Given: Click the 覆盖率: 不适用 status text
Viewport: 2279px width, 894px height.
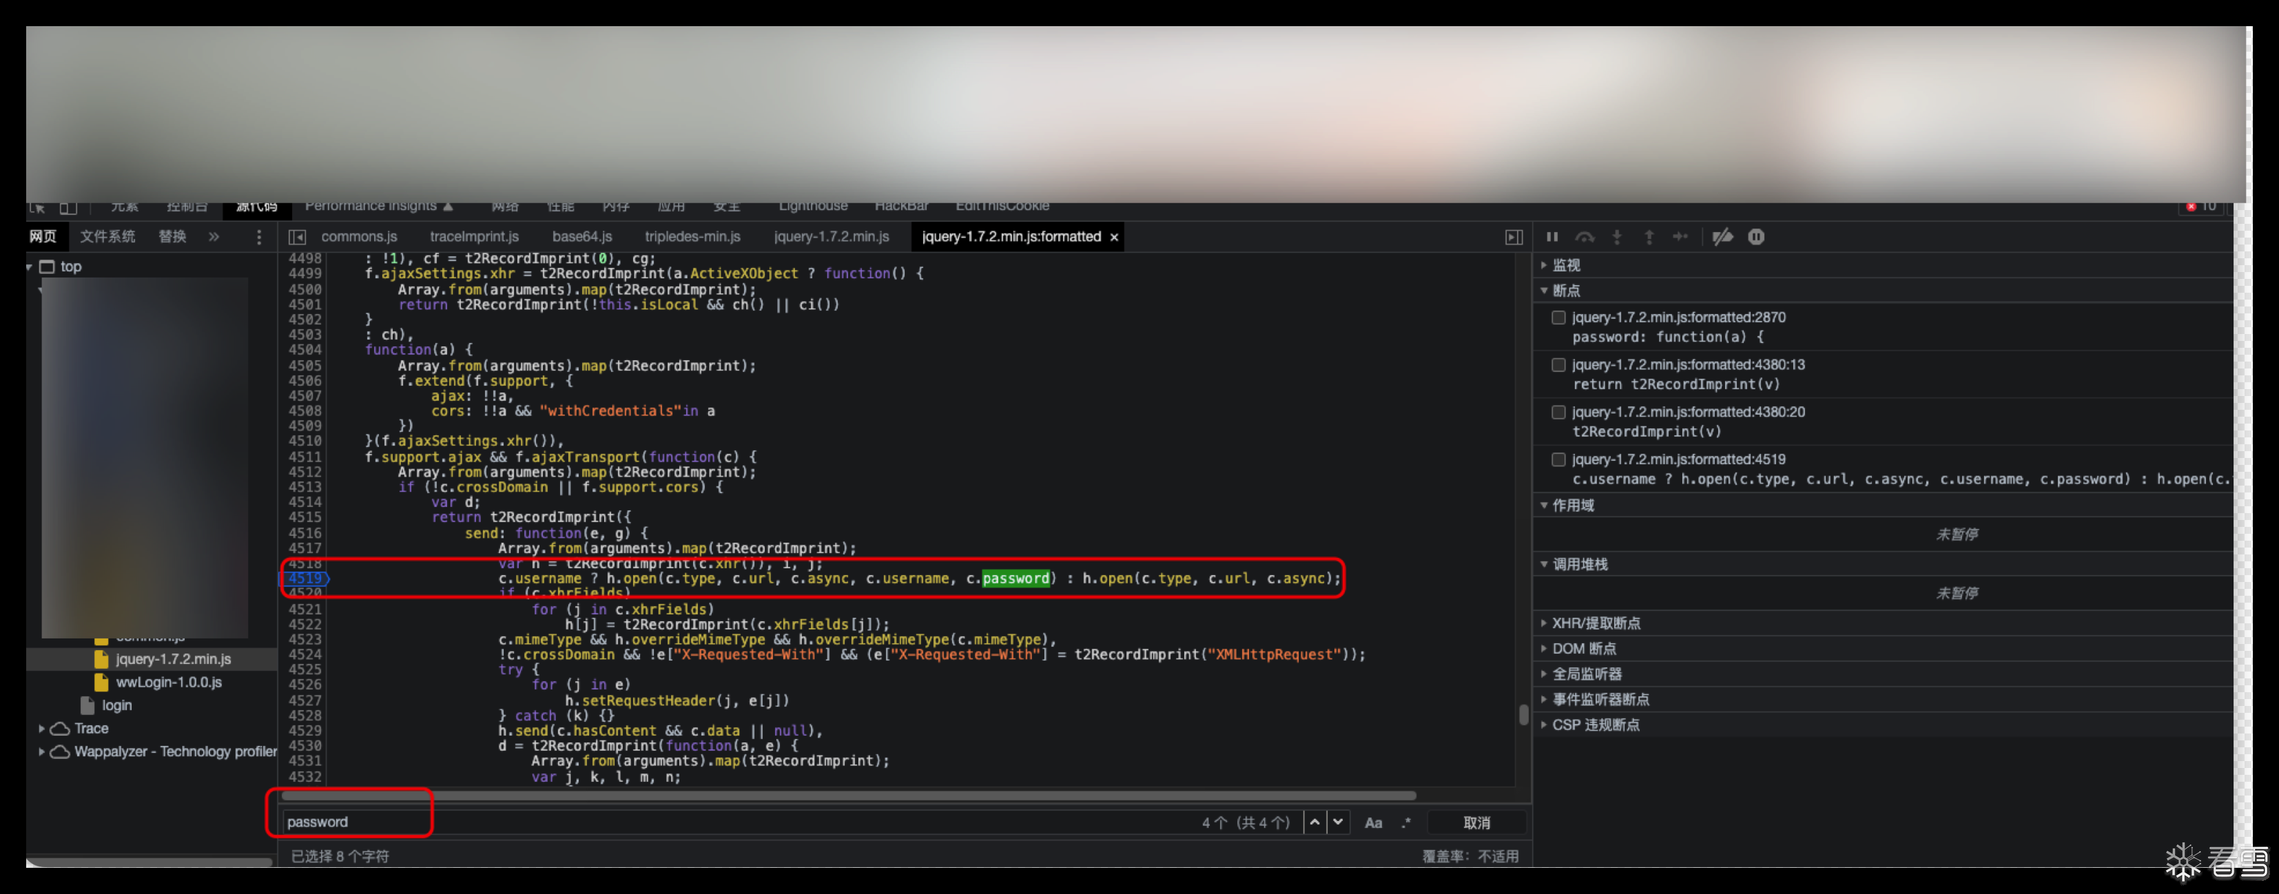Looking at the screenshot, I should point(1470,856).
